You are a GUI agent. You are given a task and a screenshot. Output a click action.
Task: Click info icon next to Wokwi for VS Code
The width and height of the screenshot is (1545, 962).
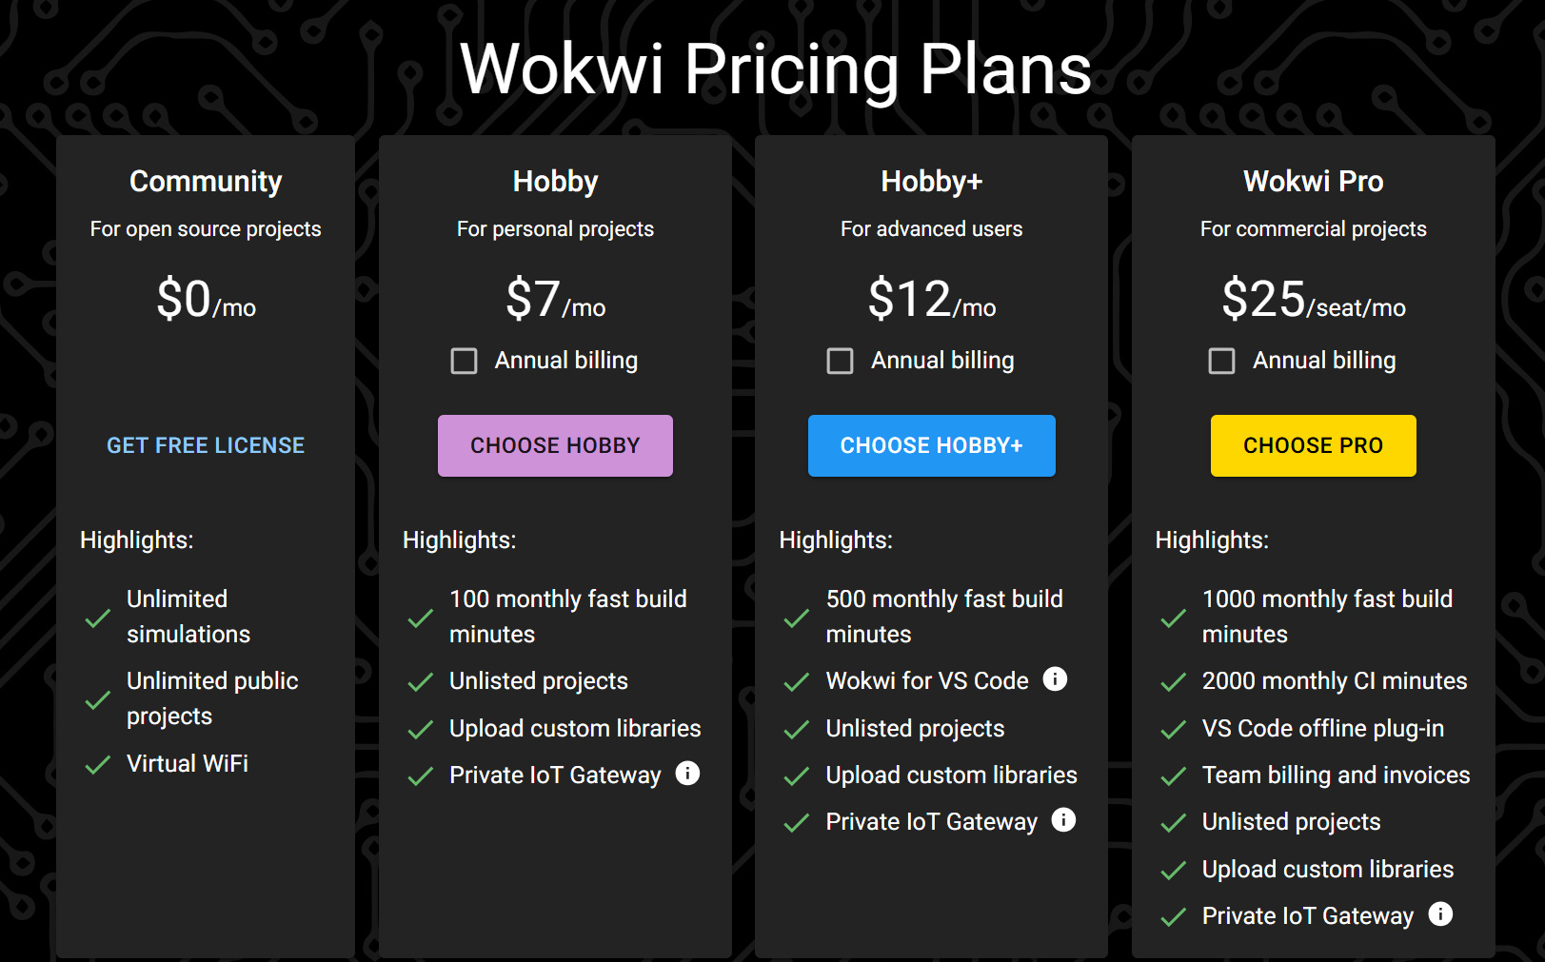point(1055,679)
